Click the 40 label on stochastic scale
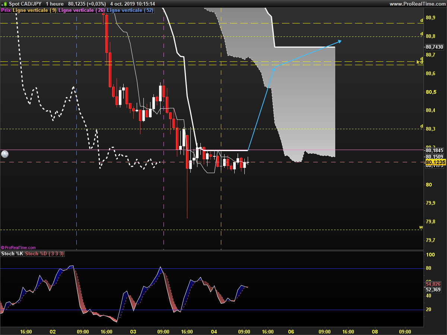 [x=429, y=296]
